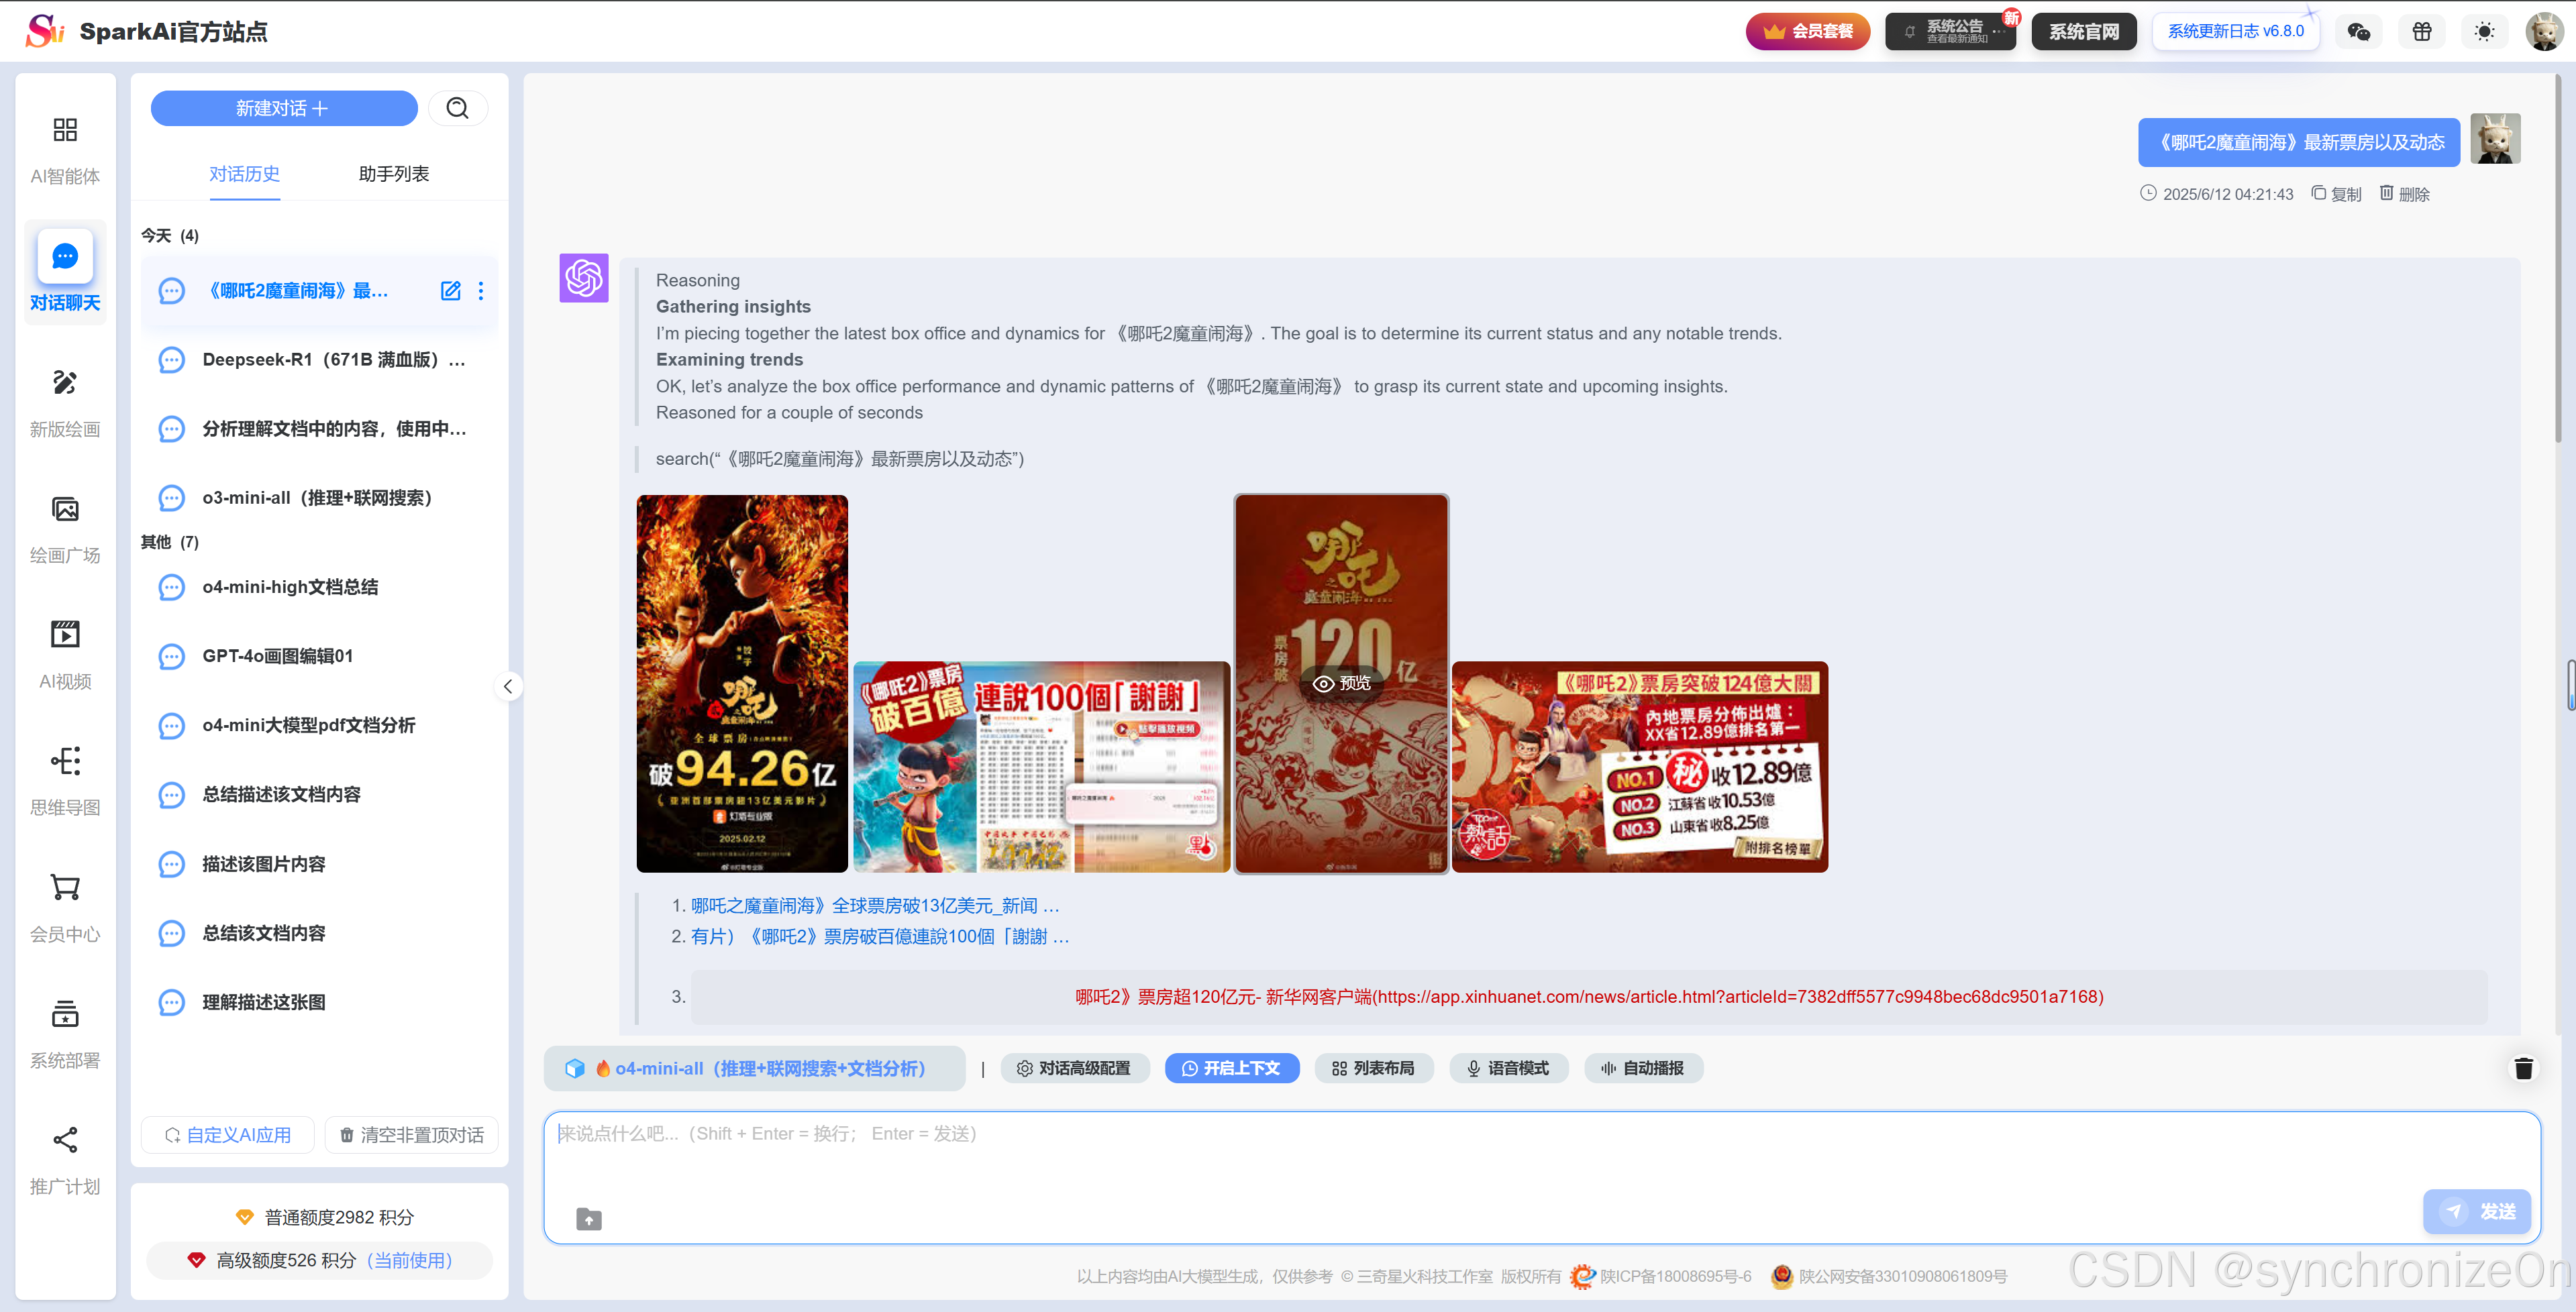Open the AI智能体 sidebar icon

tap(65, 130)
